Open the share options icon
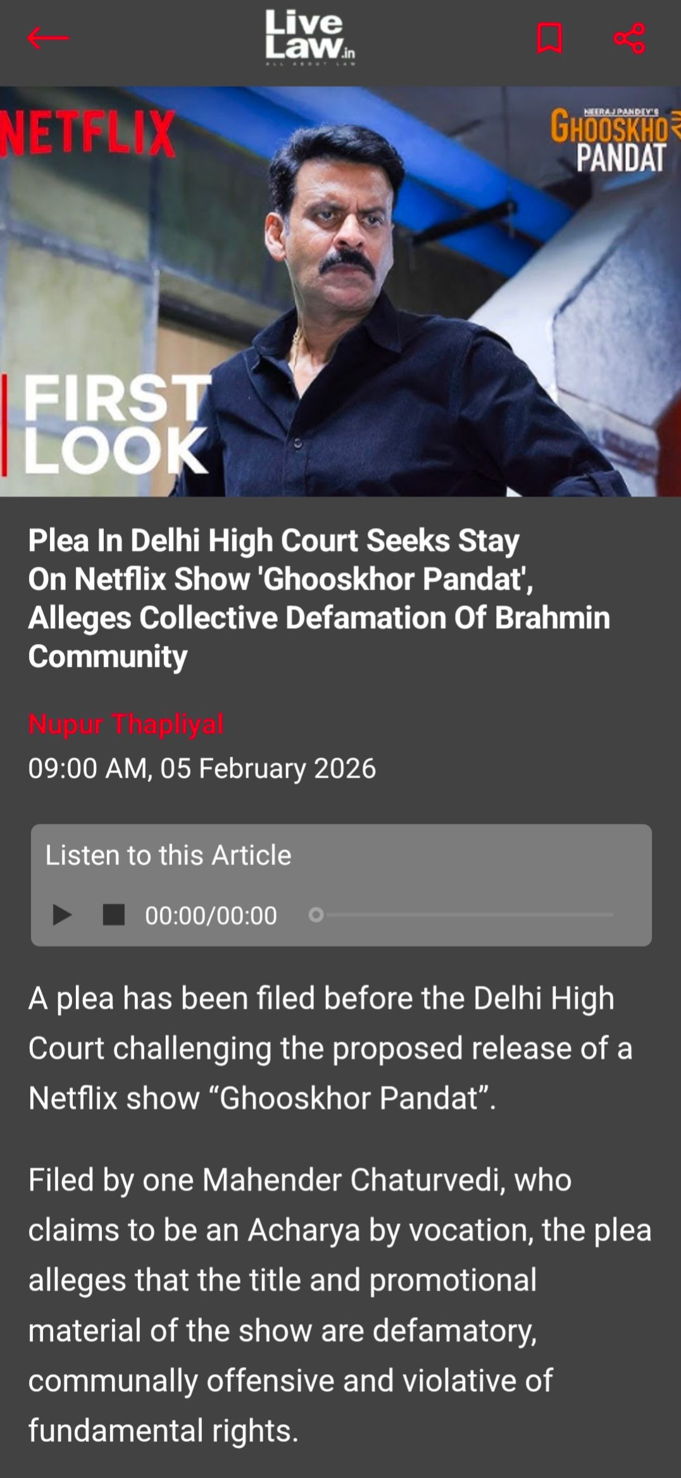Screen dimensions: 681x1478 [629, 38]
